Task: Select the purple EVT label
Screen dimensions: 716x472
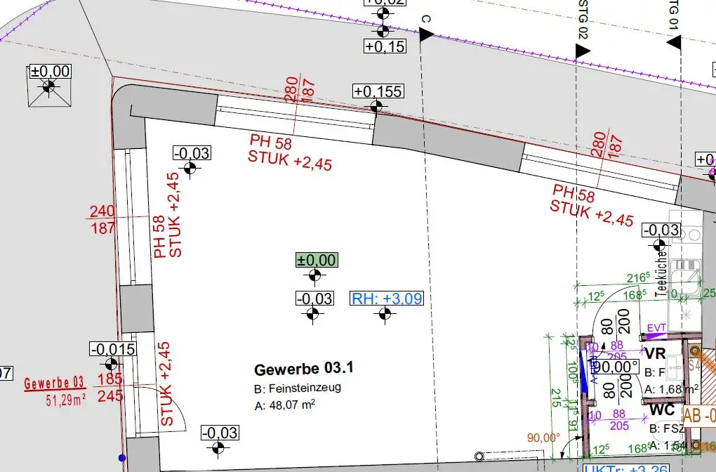Action: (x=656, y=327)
